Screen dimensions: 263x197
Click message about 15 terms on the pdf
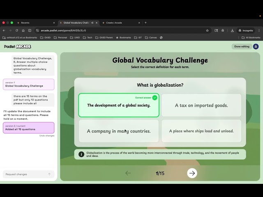point(33,100)
